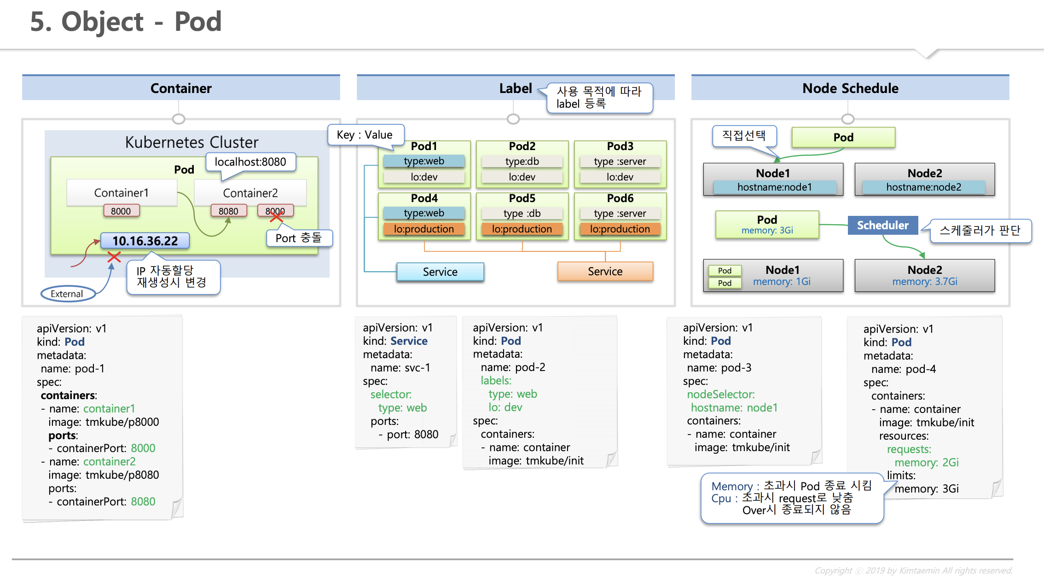Click the localhost:8080 callout
The image size is (1044, 580).
[x=250, y=162]
